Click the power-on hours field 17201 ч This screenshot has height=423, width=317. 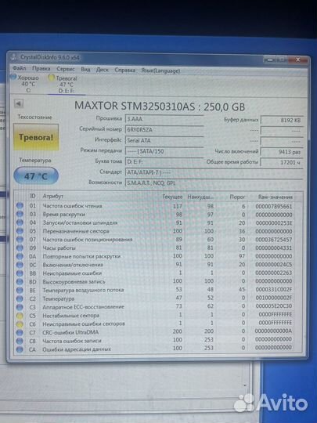tap(282, 162)
